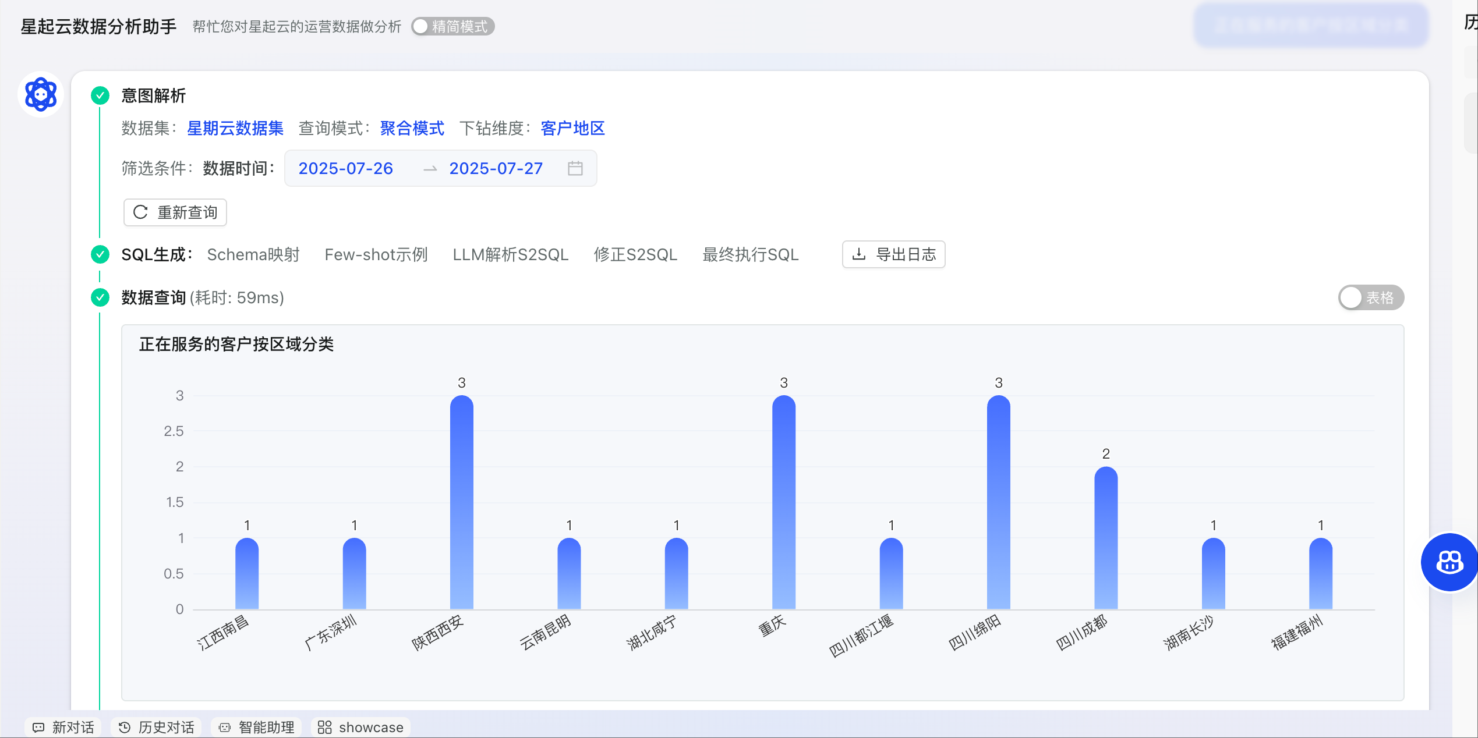Click 导出日志 download button
The width and height of the screenshot is (1478, 738).
click(x=893, y=254)
